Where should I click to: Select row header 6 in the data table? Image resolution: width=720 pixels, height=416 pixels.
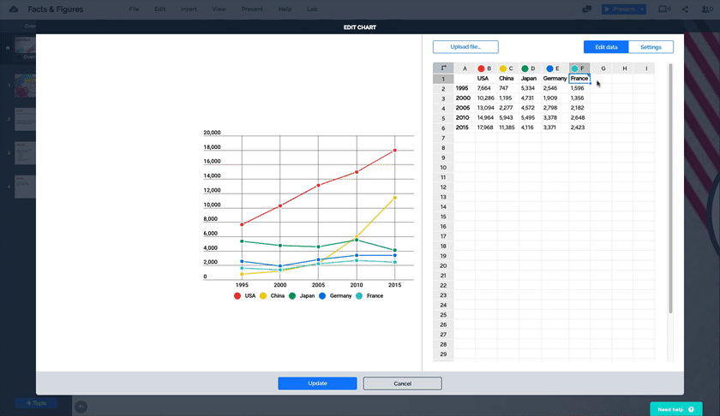pyautogui.click(x=443, y=128)
